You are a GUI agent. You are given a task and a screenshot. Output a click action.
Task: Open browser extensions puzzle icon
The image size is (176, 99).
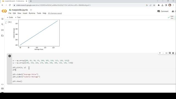[x=159, y=5]
